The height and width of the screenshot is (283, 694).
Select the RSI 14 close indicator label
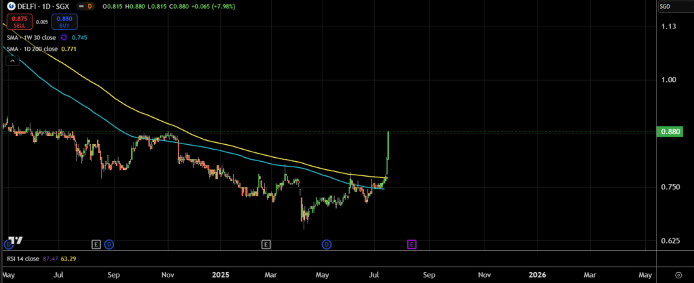coord(22,258)
